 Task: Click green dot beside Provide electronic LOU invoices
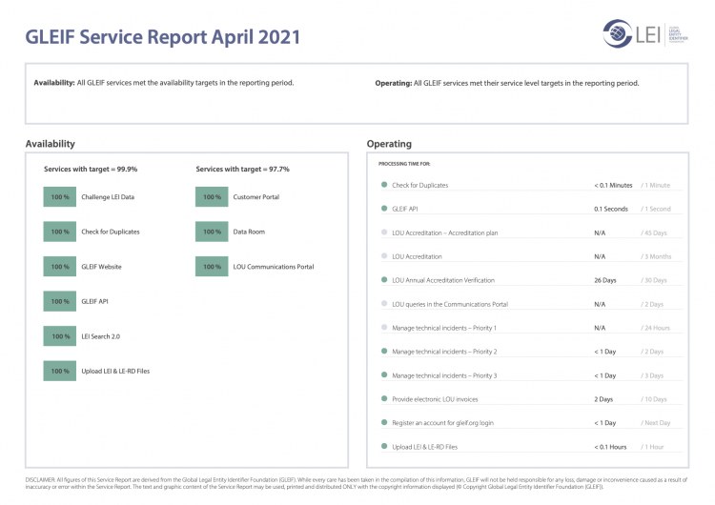384,398
